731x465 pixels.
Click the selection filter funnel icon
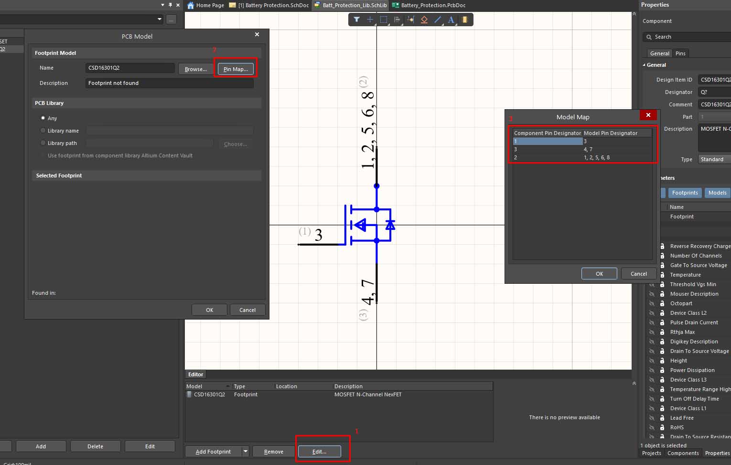pos(356,20)
